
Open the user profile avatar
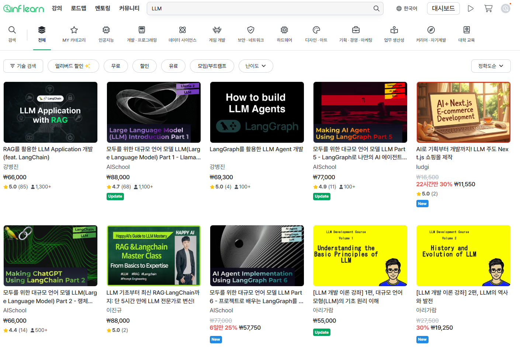point(506,8)
